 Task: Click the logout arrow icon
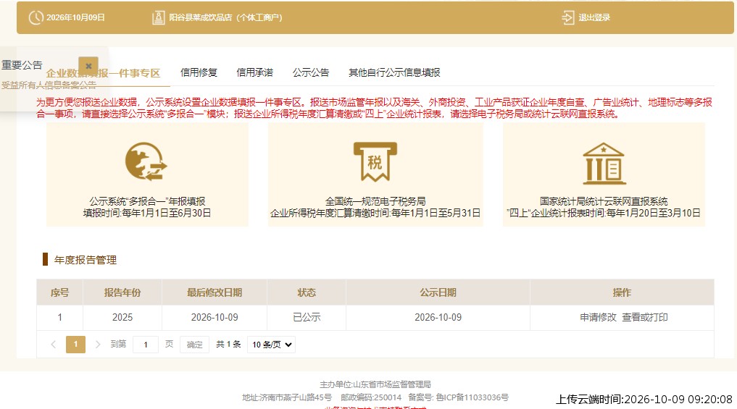click(568, 18)
